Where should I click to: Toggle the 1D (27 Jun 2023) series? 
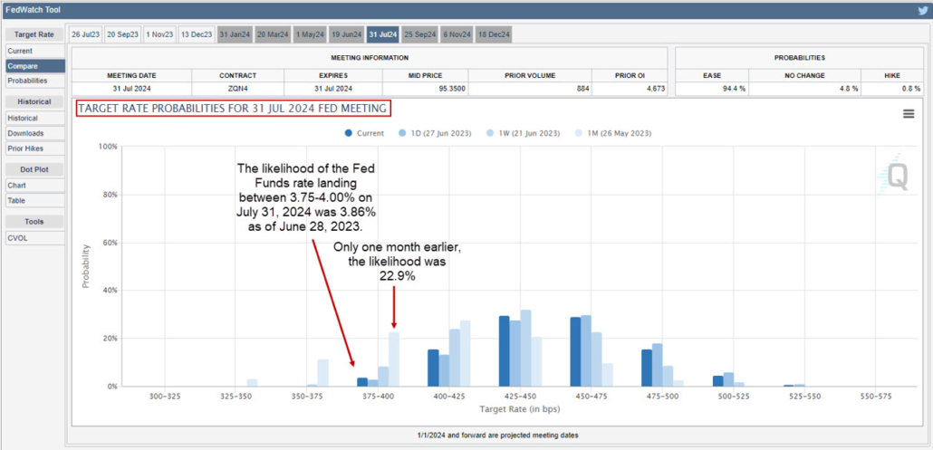click(x=436, y=133)
